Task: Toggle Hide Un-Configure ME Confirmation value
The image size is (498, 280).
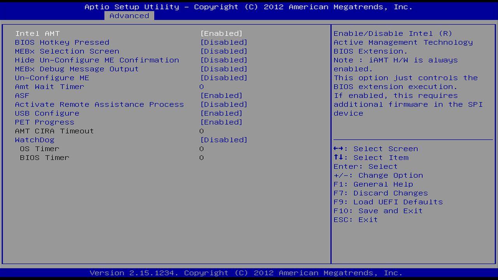Action: (224, 60)
